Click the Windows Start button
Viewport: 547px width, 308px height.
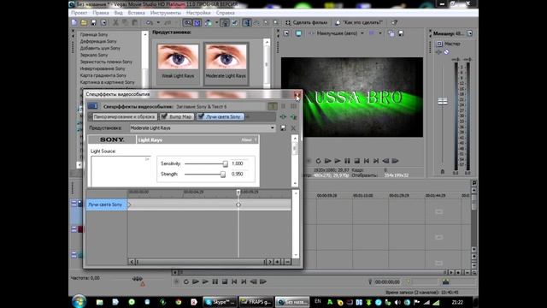tap(79, 301)
